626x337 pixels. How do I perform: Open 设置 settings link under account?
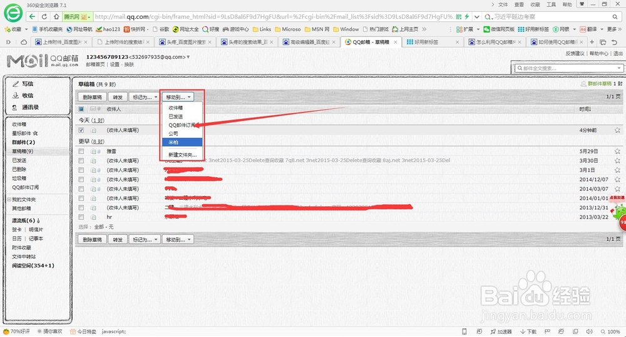115,65
